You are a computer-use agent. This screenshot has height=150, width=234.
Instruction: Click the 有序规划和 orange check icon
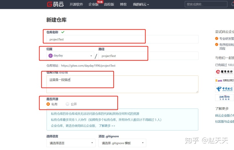[217, 44]
